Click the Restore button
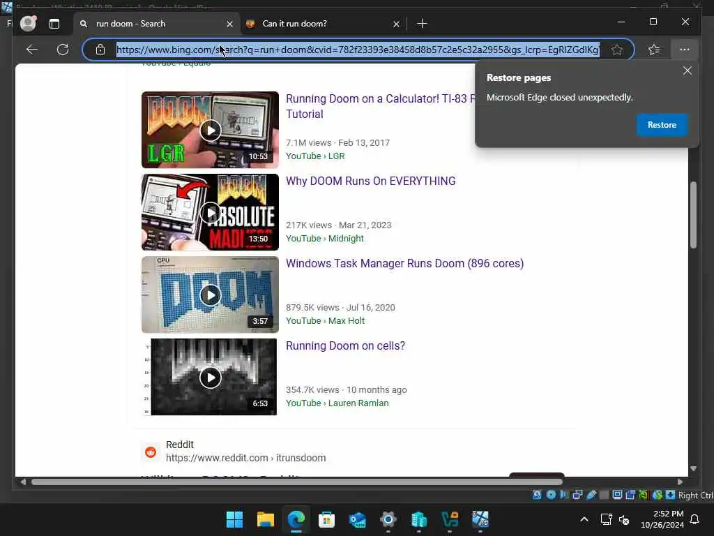Screen dimensions: 714x536 tap(662, 125)
